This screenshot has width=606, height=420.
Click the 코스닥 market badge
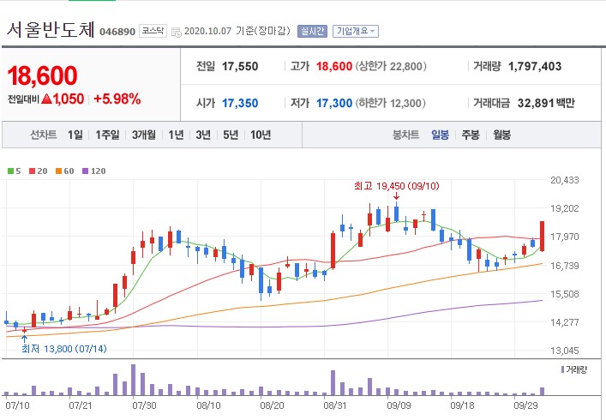tap(153, 31)
